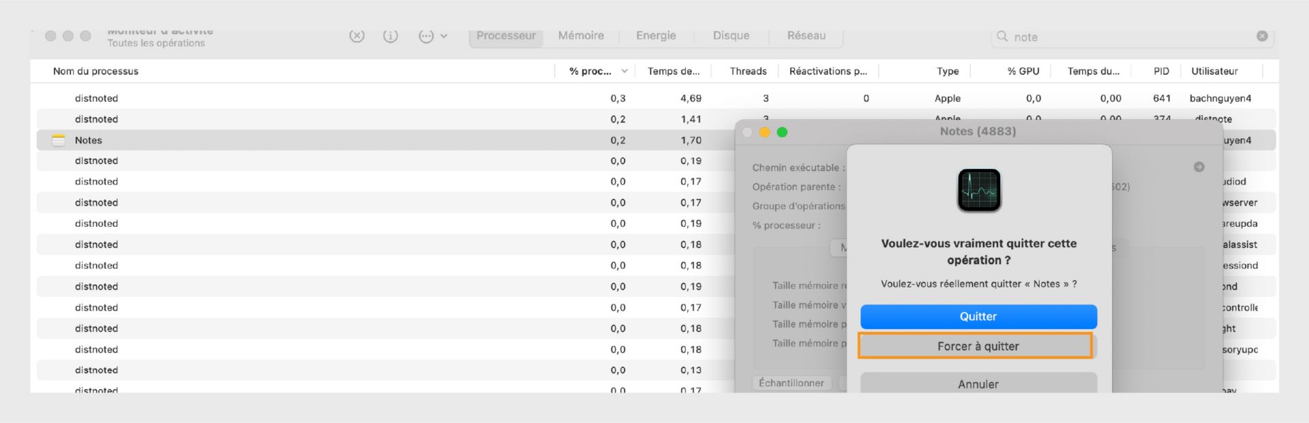This screenshot has width=1309, height=423.
Task: Switch to the Processeur tab
Action: [506, 36]
